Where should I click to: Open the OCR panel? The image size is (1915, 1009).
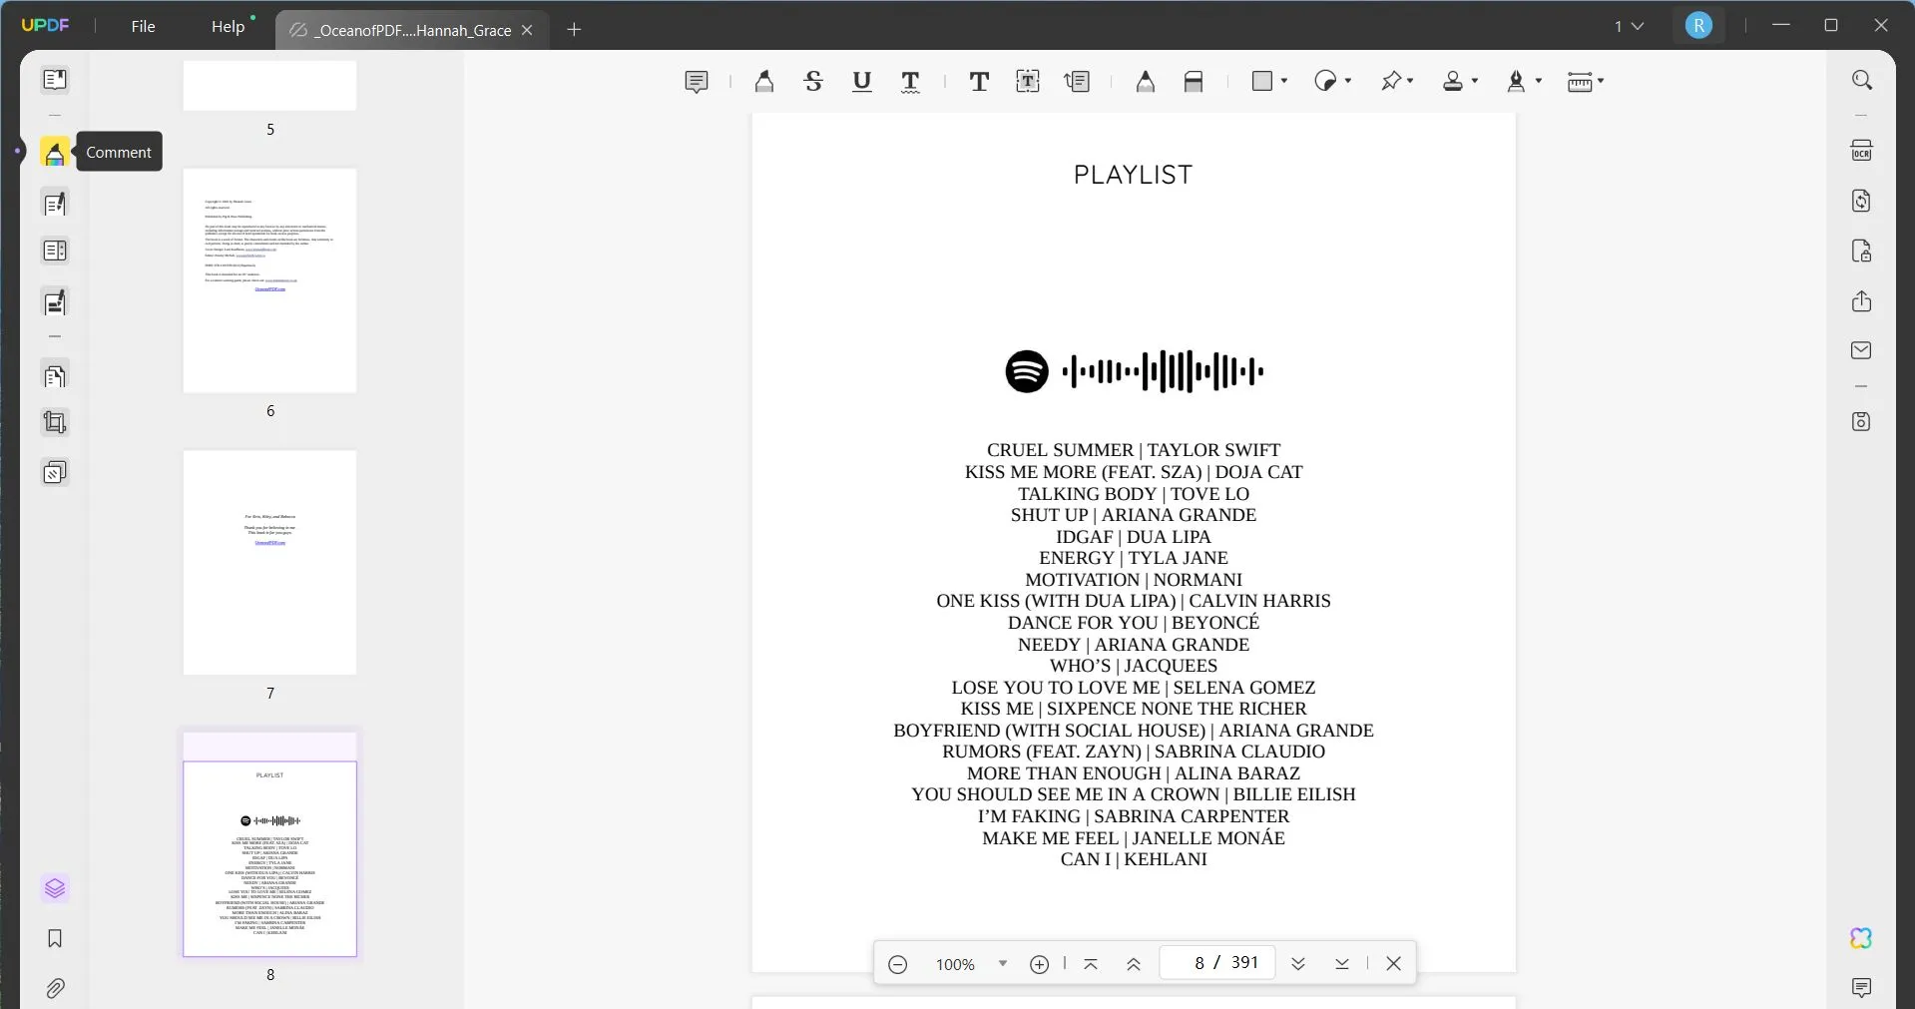(x=1862, y=150)
